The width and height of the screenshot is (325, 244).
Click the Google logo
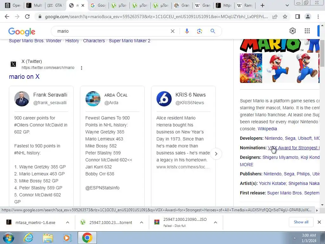[22, 31]
